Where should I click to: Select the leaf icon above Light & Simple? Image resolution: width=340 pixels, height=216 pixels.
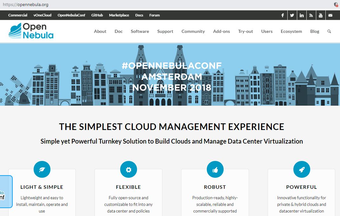pos(42,169)
